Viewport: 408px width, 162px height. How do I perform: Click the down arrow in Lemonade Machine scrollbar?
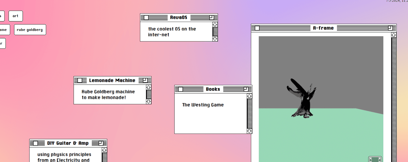(149, 101)
